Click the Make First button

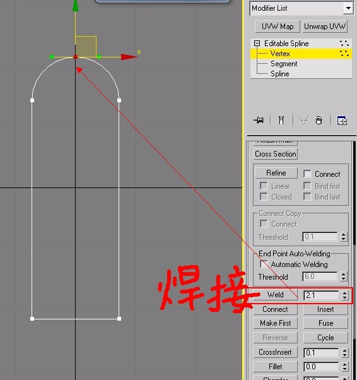[x=276, y=323]
